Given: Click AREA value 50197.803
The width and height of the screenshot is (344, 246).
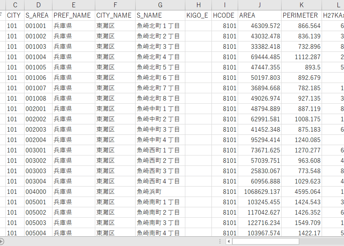Looking at the screenshot, I should coord(259,78).
